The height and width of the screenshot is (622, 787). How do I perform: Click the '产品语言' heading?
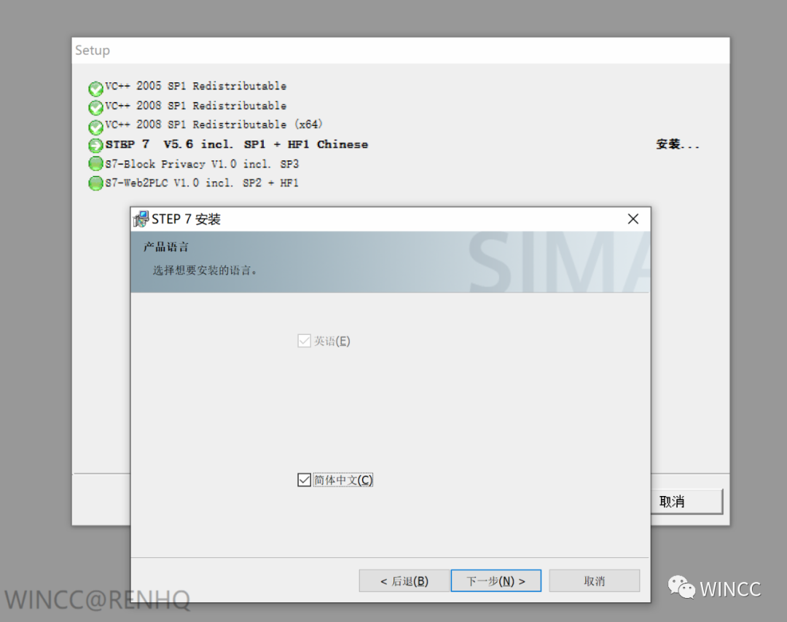tap(165, 247)
